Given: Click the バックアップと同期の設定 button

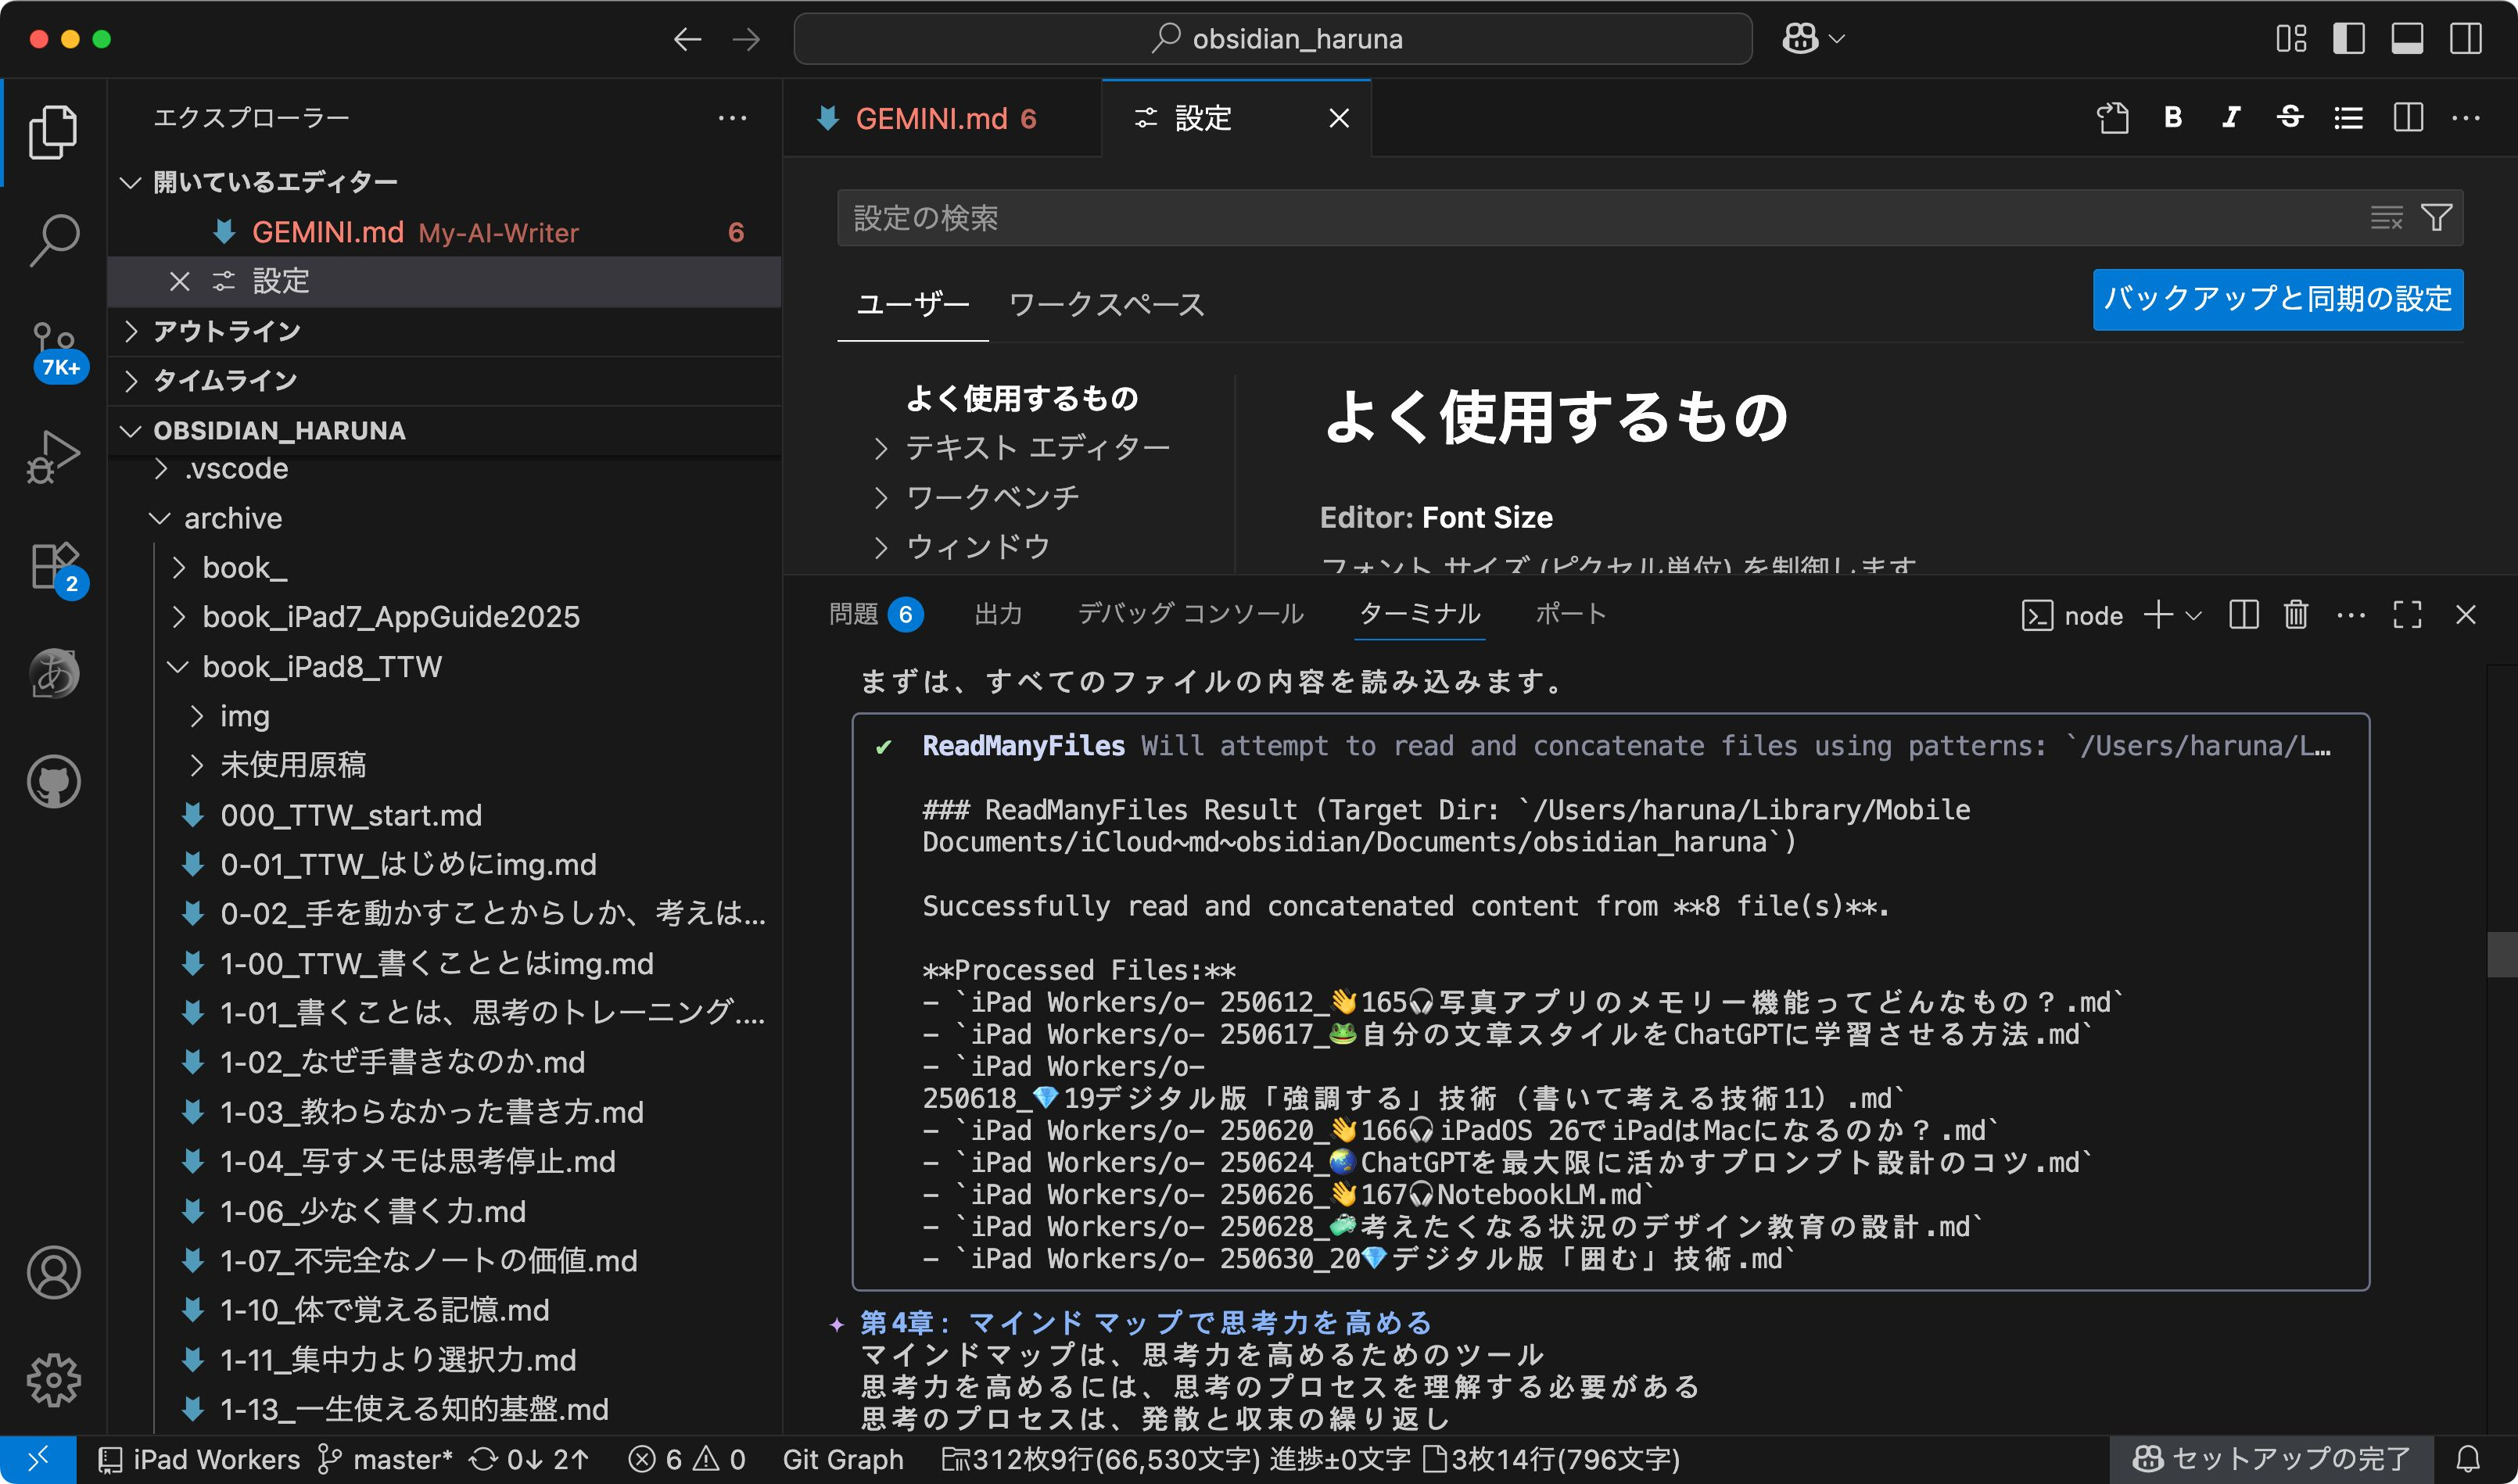Looking at the screenshot, I should (x=2277, y=299).
